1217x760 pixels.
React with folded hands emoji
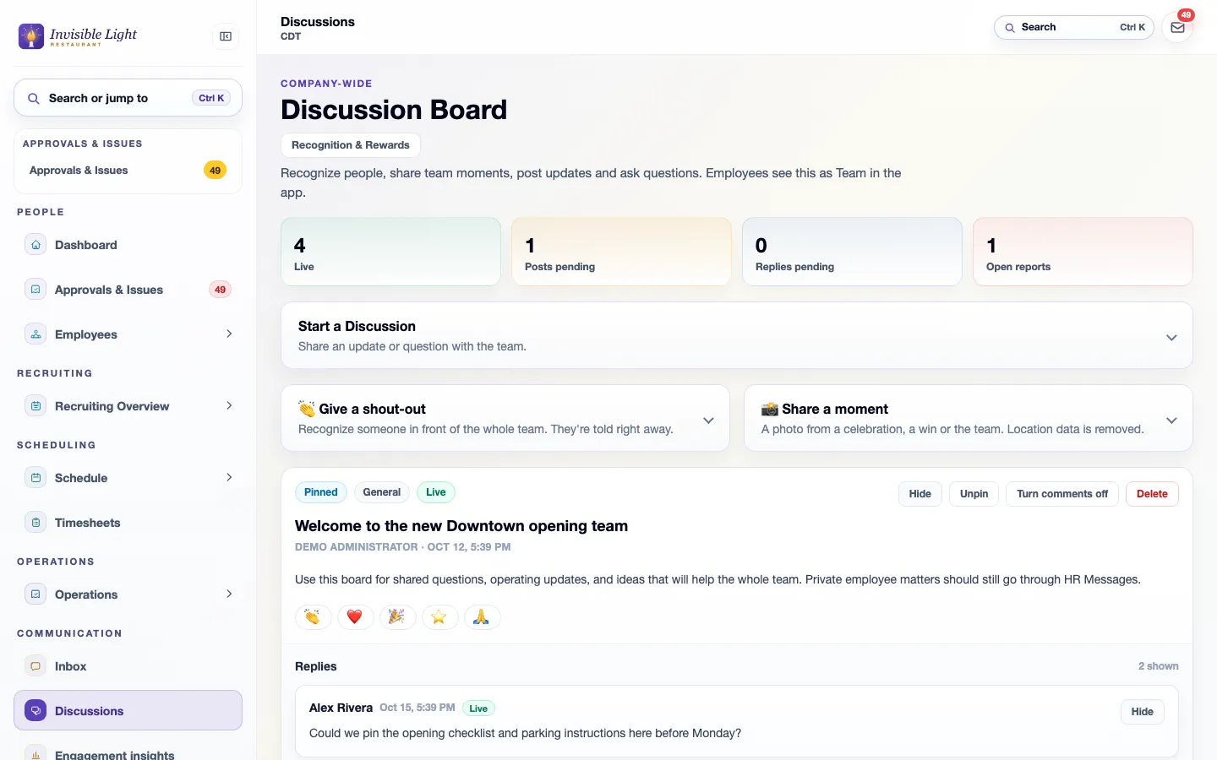[482, 617]
